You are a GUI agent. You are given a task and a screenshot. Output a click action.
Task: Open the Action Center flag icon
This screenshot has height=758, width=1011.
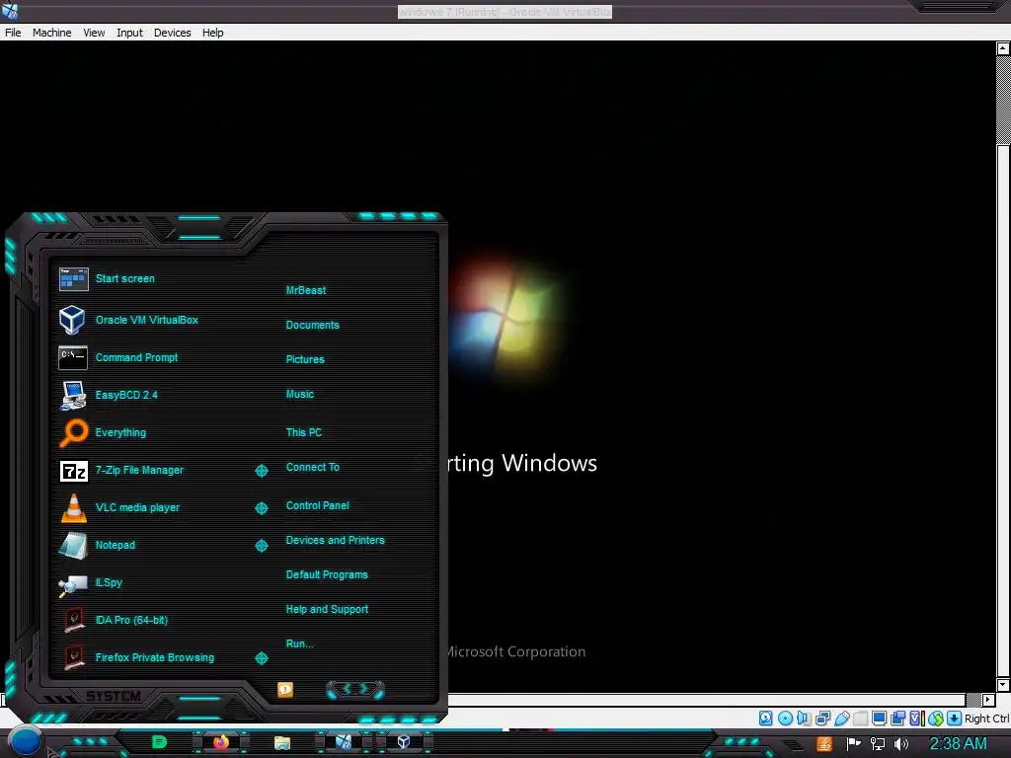pyautogui.click(x=854, y=744)
